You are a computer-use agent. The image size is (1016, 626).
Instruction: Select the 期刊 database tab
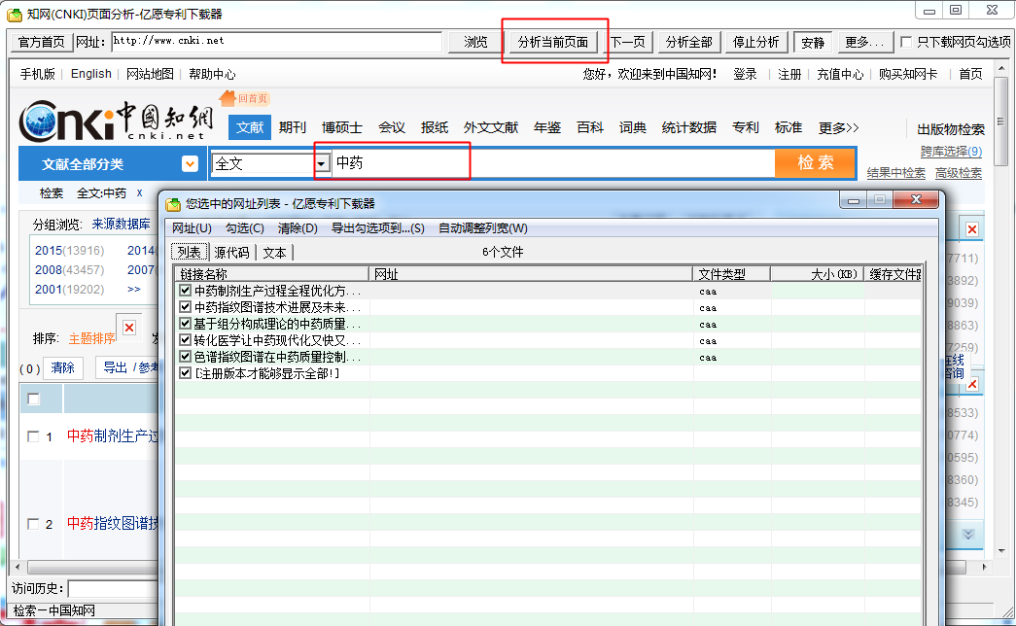point(293,127)
